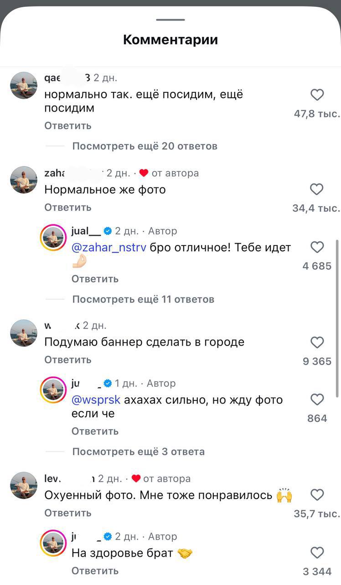The width and height of the screenshot is (341, 585).
Task: Tap heart on "Охуенный фото. Мне тоже понравилось"
Action: (317, 495)
